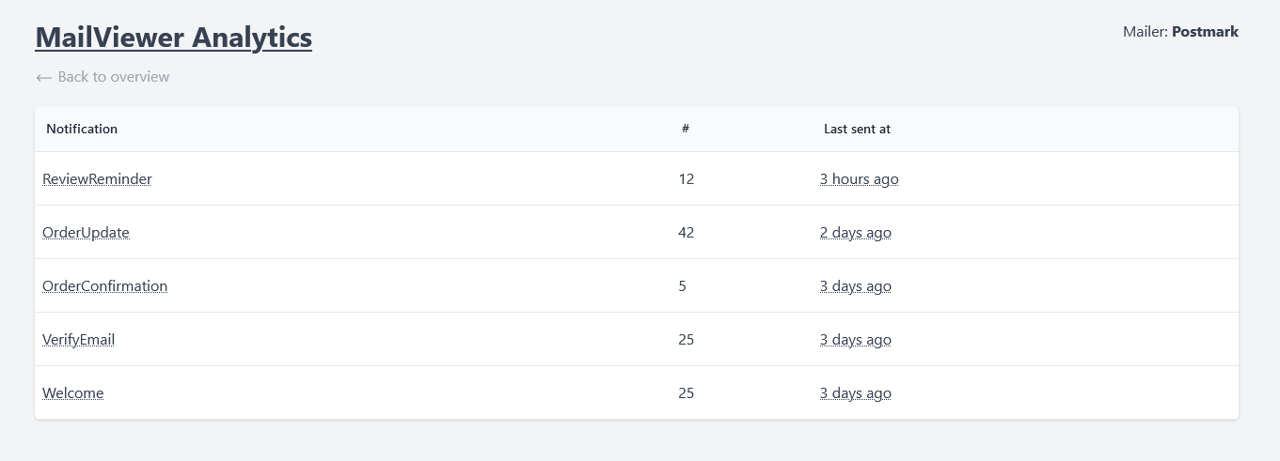1280x461 pixels.
Task: Click the Postmark mailer name
Action: (1205, 32)
